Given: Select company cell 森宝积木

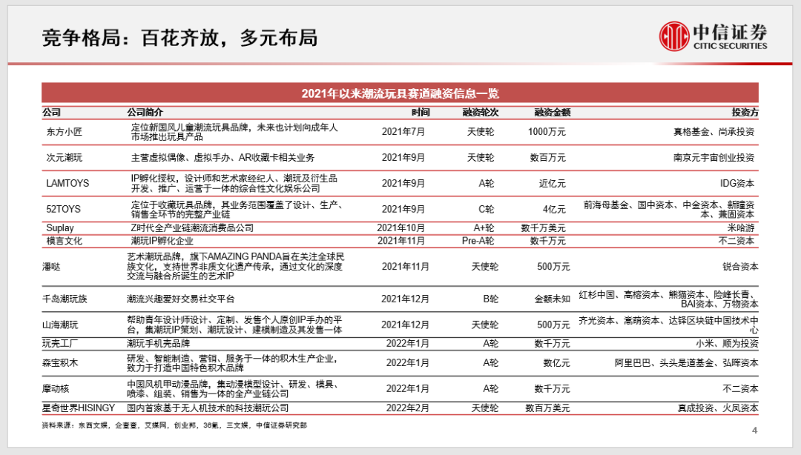Looking at the screenshot, I should click(60, 363).
